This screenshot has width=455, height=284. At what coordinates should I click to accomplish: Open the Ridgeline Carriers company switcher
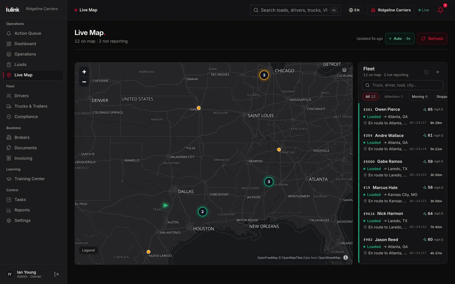391,10
